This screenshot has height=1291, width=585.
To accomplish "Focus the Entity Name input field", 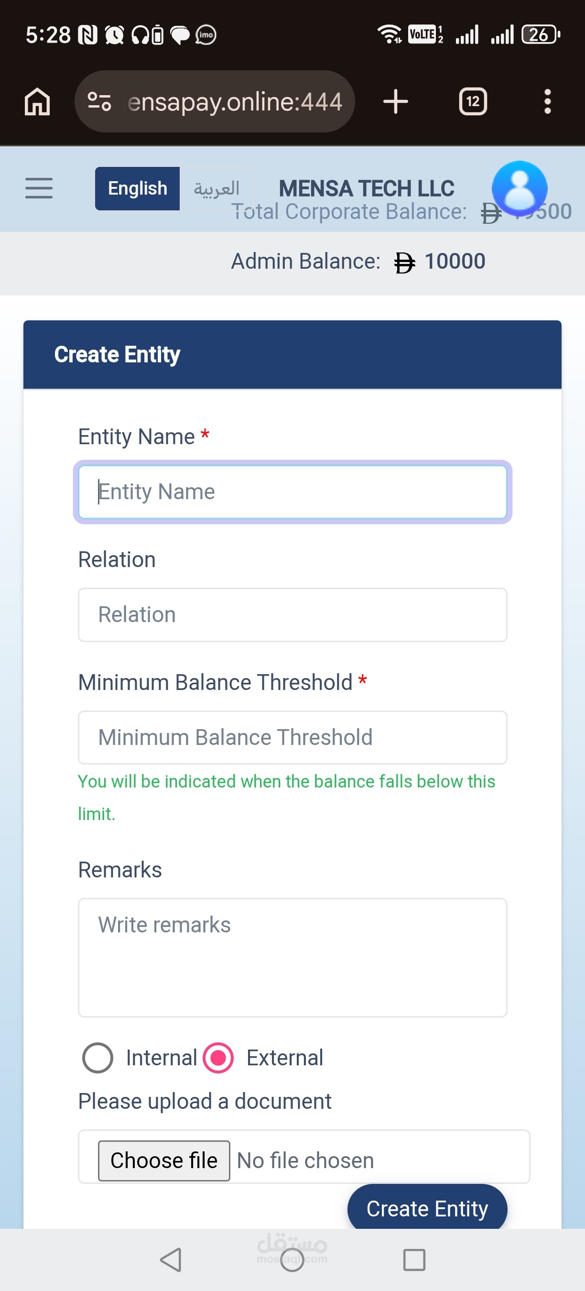I will click(x=292, y=492).
